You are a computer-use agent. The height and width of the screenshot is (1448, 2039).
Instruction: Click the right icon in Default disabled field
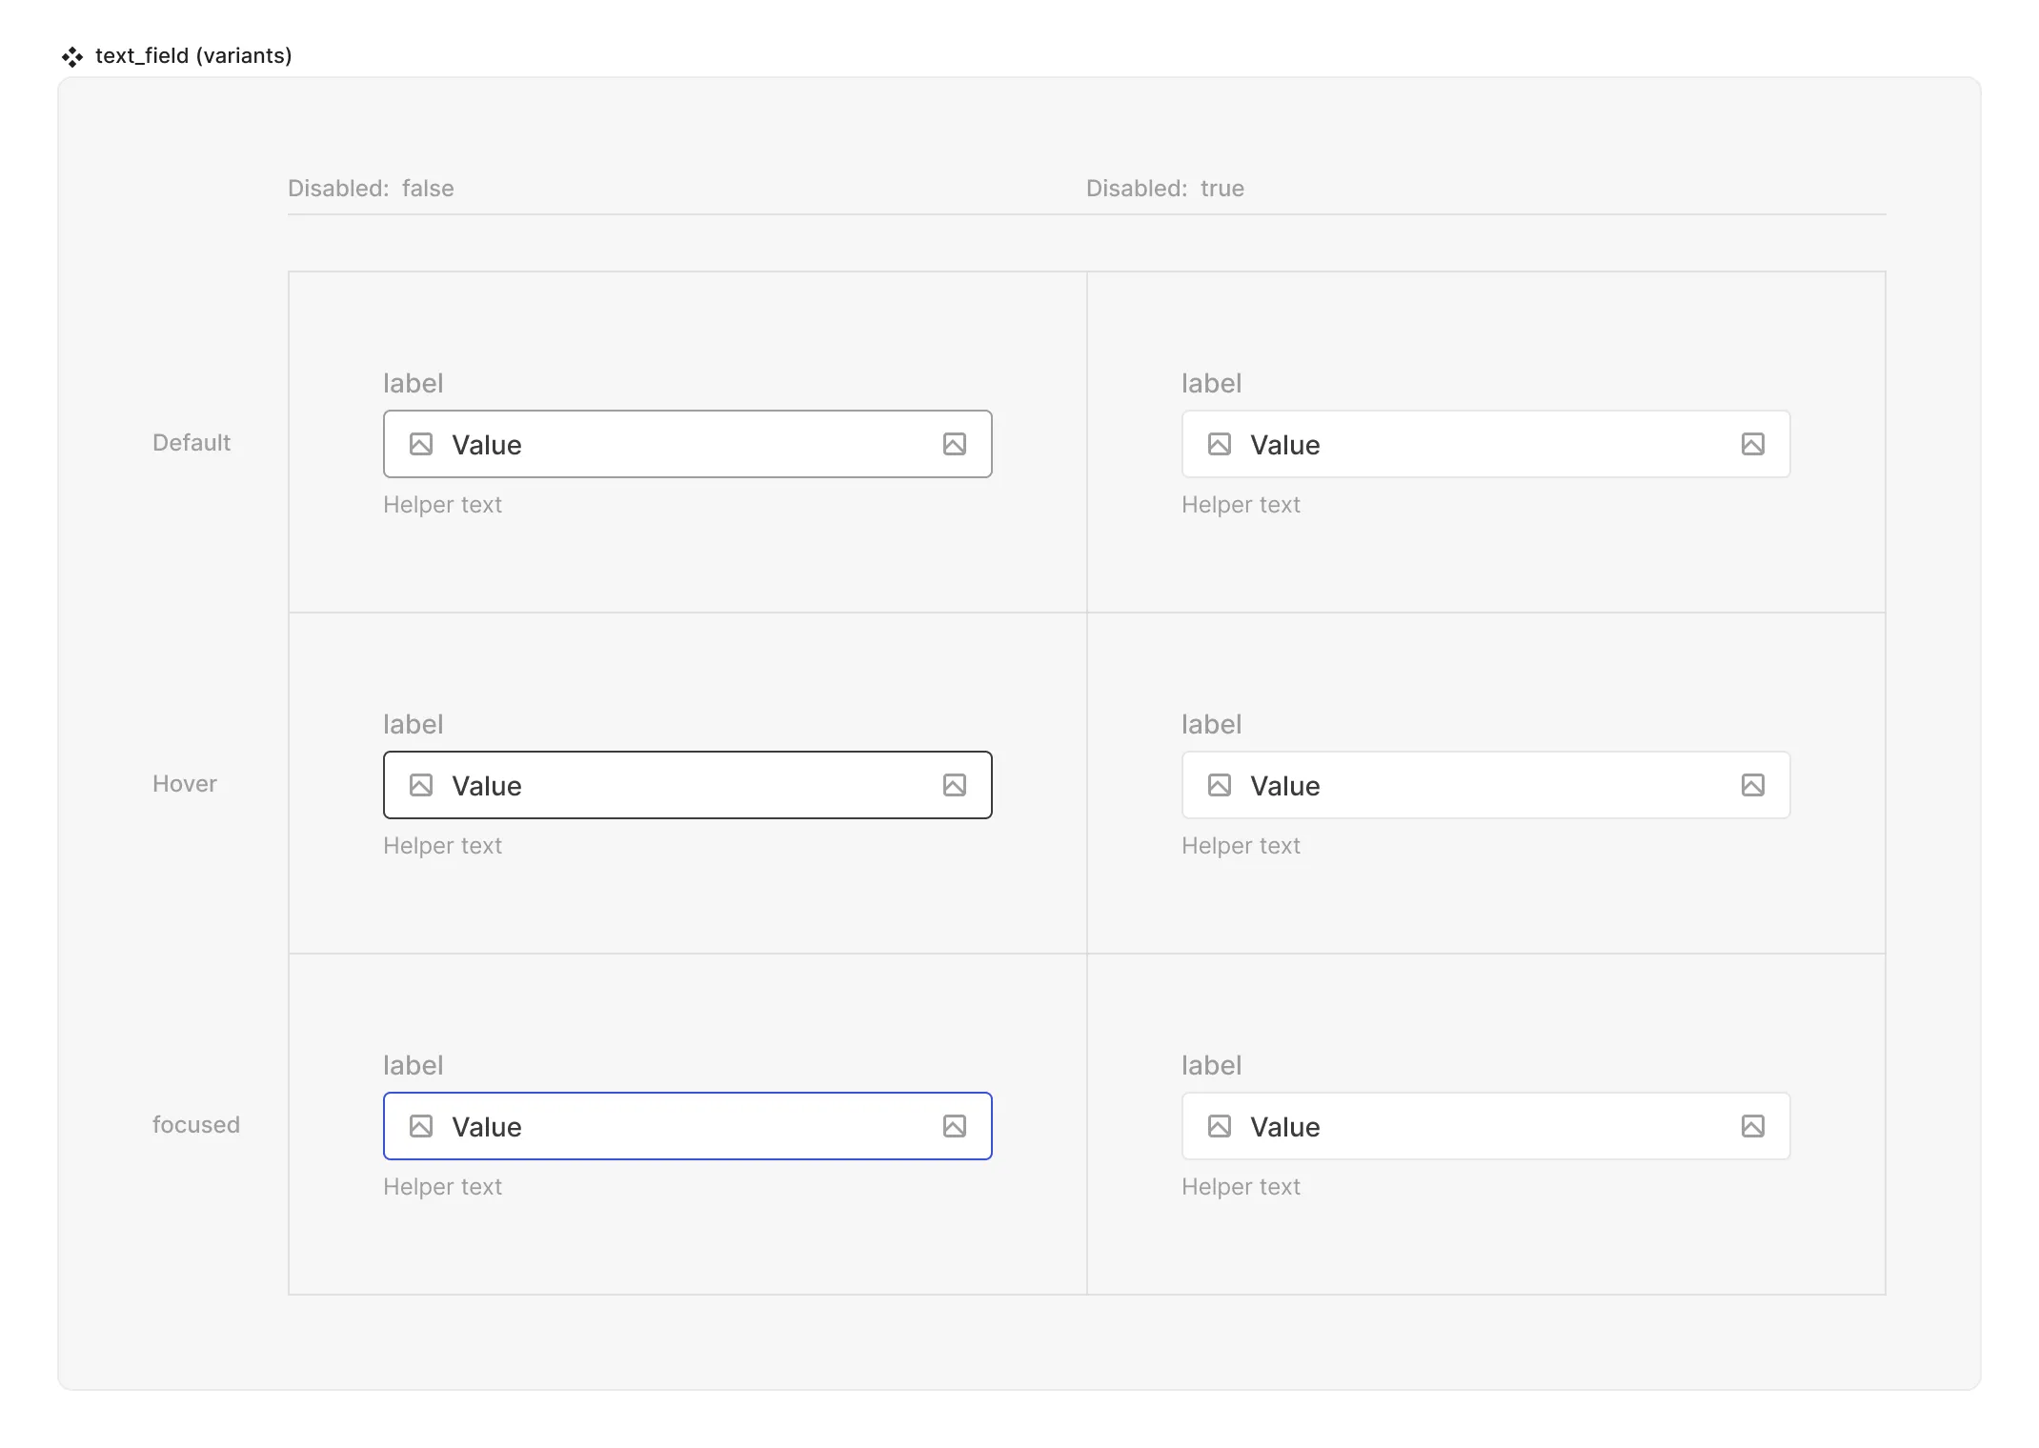point(1750,444)
